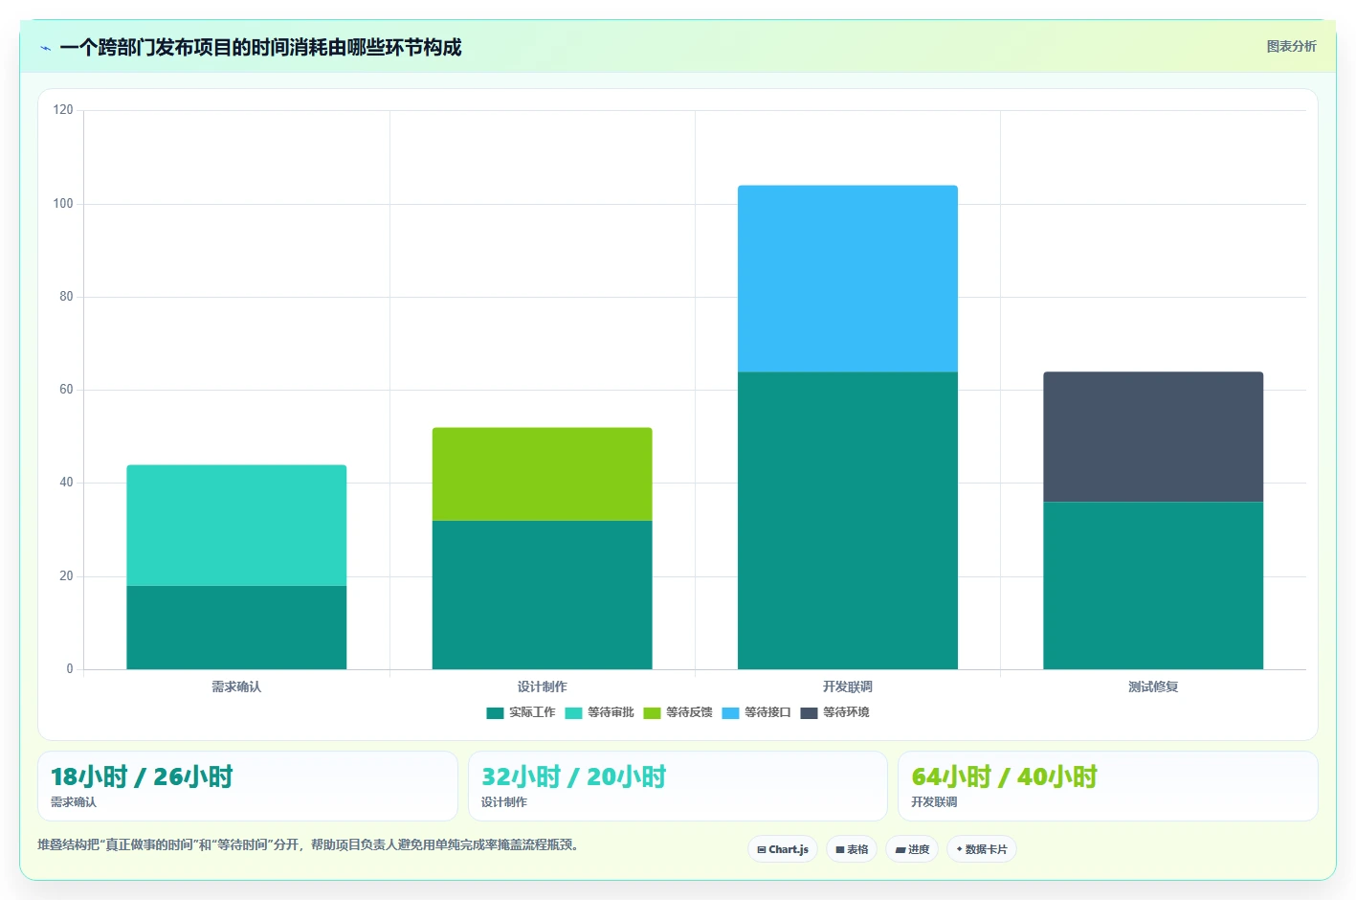Toggle the 等待反馈 legend item
Screen dimensions: 1356x900
click(678, 712)
